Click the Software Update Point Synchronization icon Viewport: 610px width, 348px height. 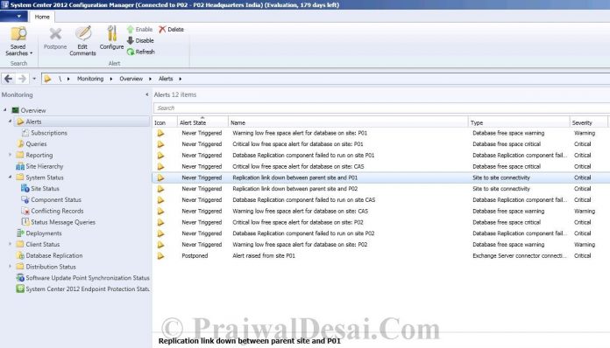(x=20, y=278)
